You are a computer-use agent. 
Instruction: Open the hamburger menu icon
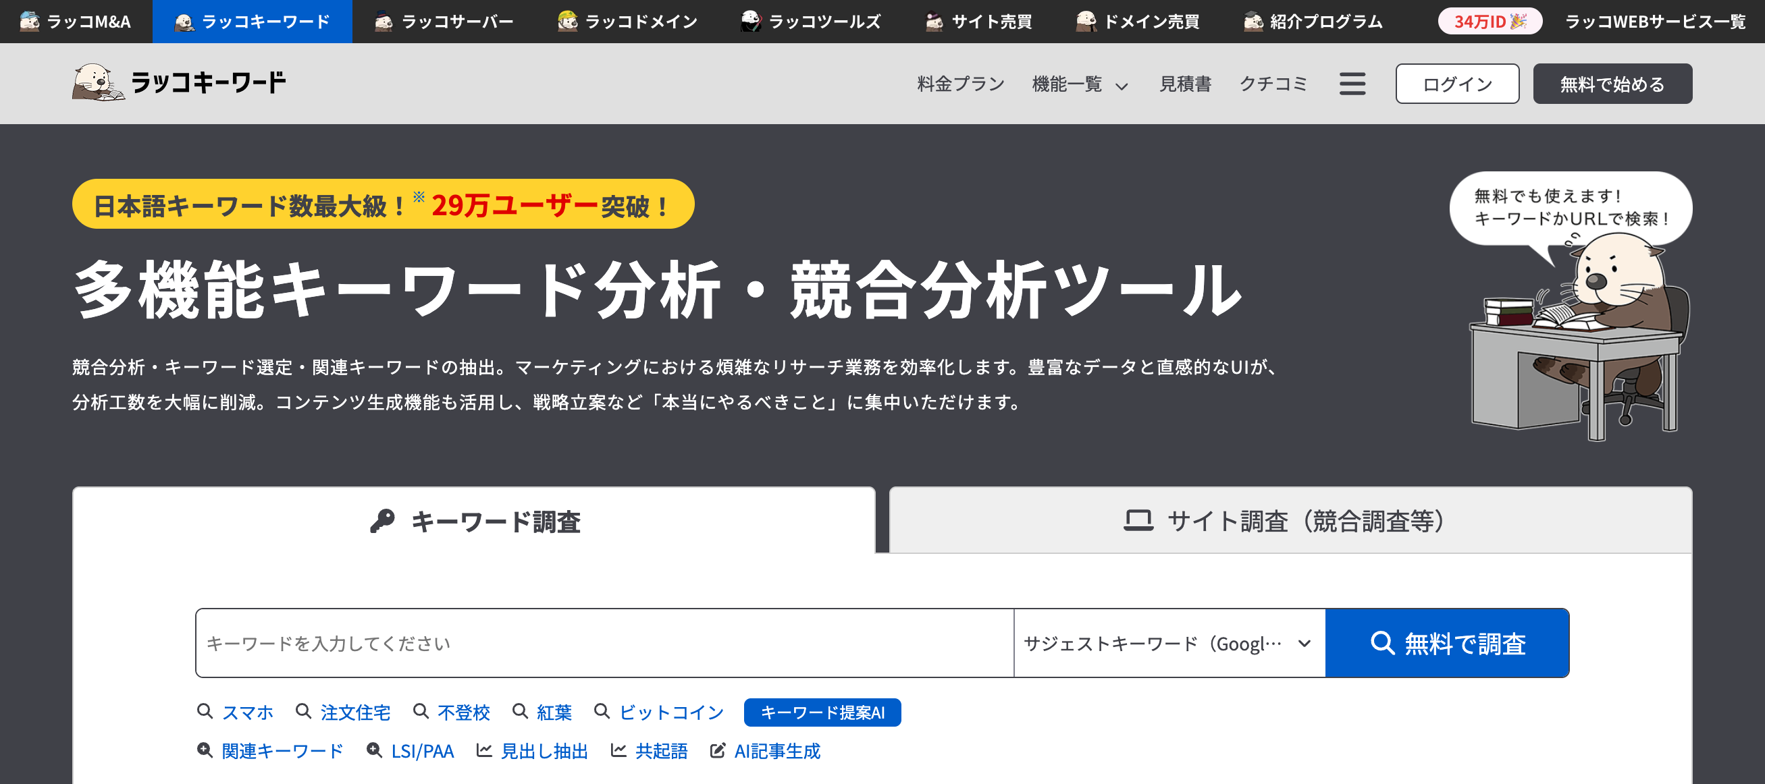pos(1352,83)
